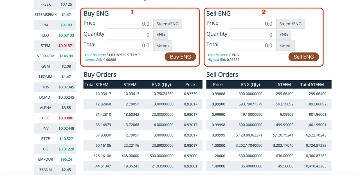The height and width of the screenshot is (175, 360).
Task: Focus the Sell ENG Price field
Action: [x=253, y=24]
